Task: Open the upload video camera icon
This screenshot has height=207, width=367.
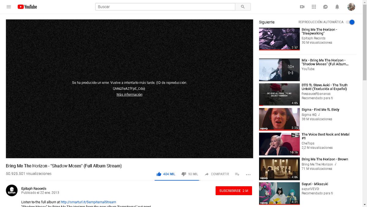Action: point(302,7)
